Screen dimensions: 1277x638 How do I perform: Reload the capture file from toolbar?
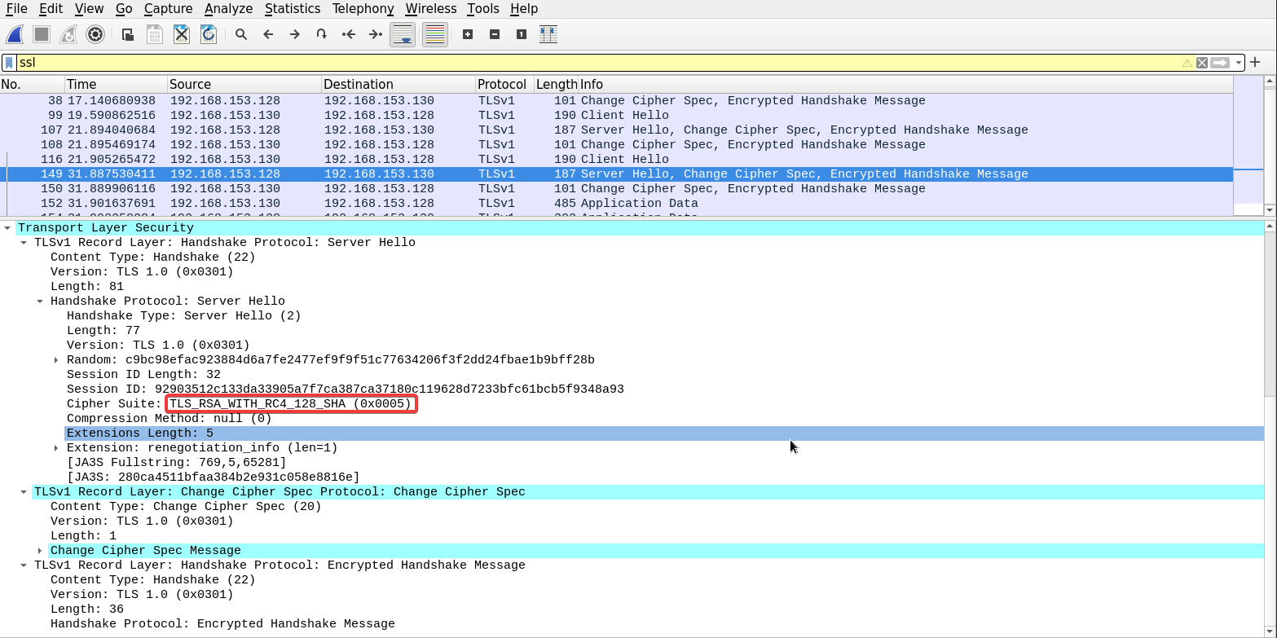click(209, 34)
